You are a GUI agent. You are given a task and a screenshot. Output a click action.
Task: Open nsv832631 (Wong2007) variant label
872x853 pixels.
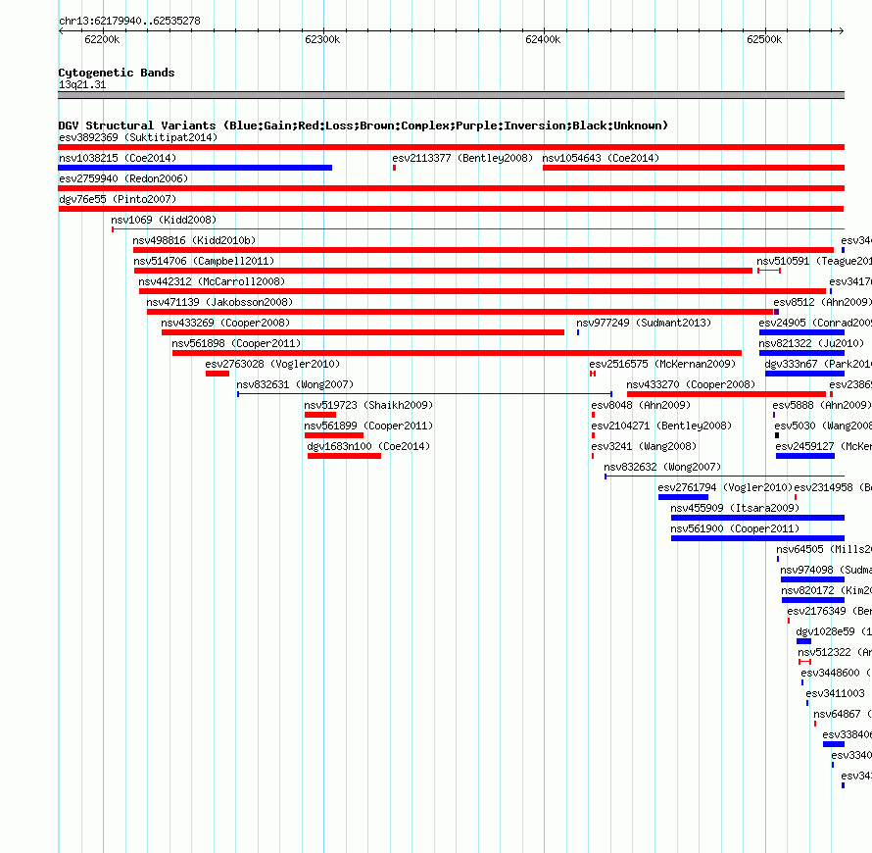(x=295, y=384)
